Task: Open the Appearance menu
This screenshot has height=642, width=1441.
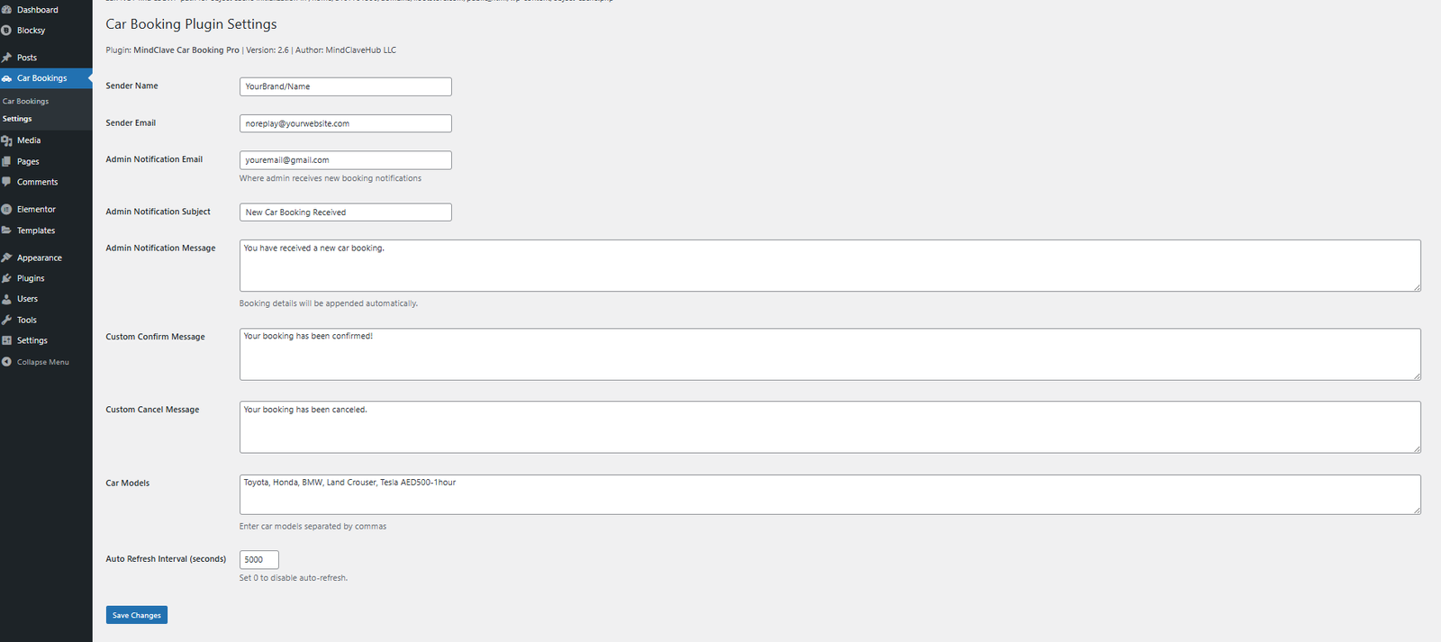Action: (39, 258)
